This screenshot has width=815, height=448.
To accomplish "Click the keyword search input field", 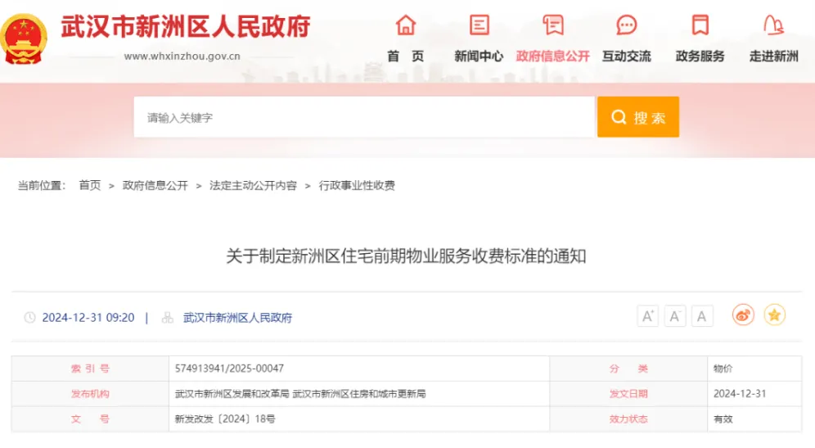I will tap(364, 117).
